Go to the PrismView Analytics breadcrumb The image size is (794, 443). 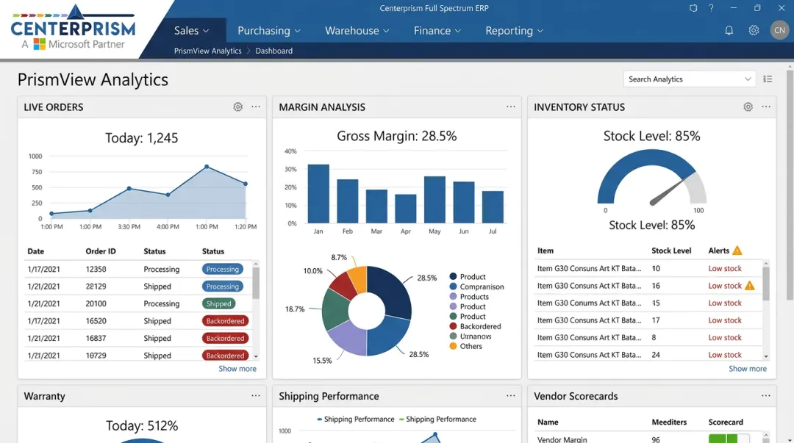tap(207, 51)
